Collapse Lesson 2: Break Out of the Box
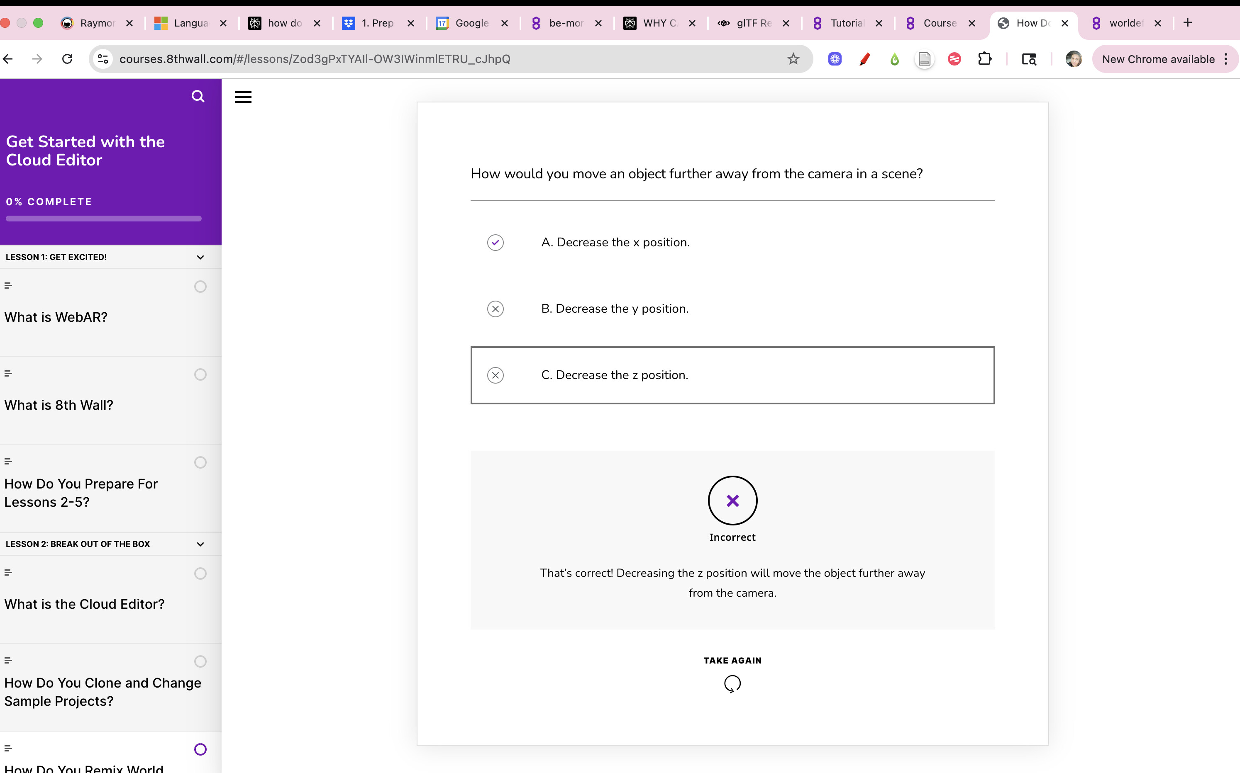1240x773 pixels. pyautogui.click(x=200, y=544)
